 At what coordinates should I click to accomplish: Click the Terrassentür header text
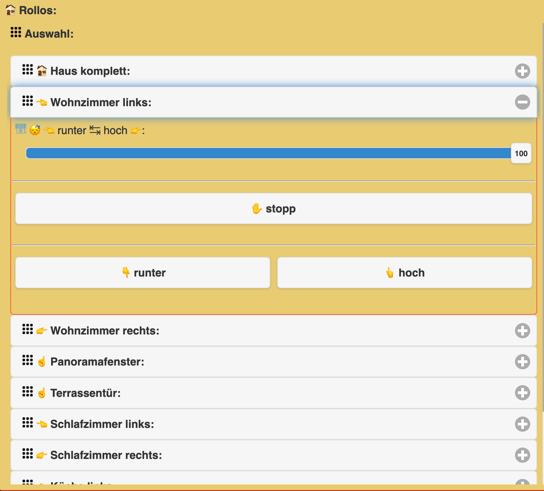86,393
